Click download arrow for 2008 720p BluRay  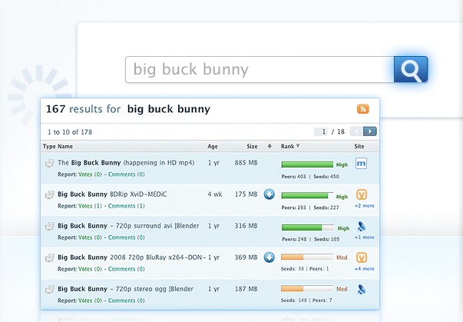(x=270, y=257)
